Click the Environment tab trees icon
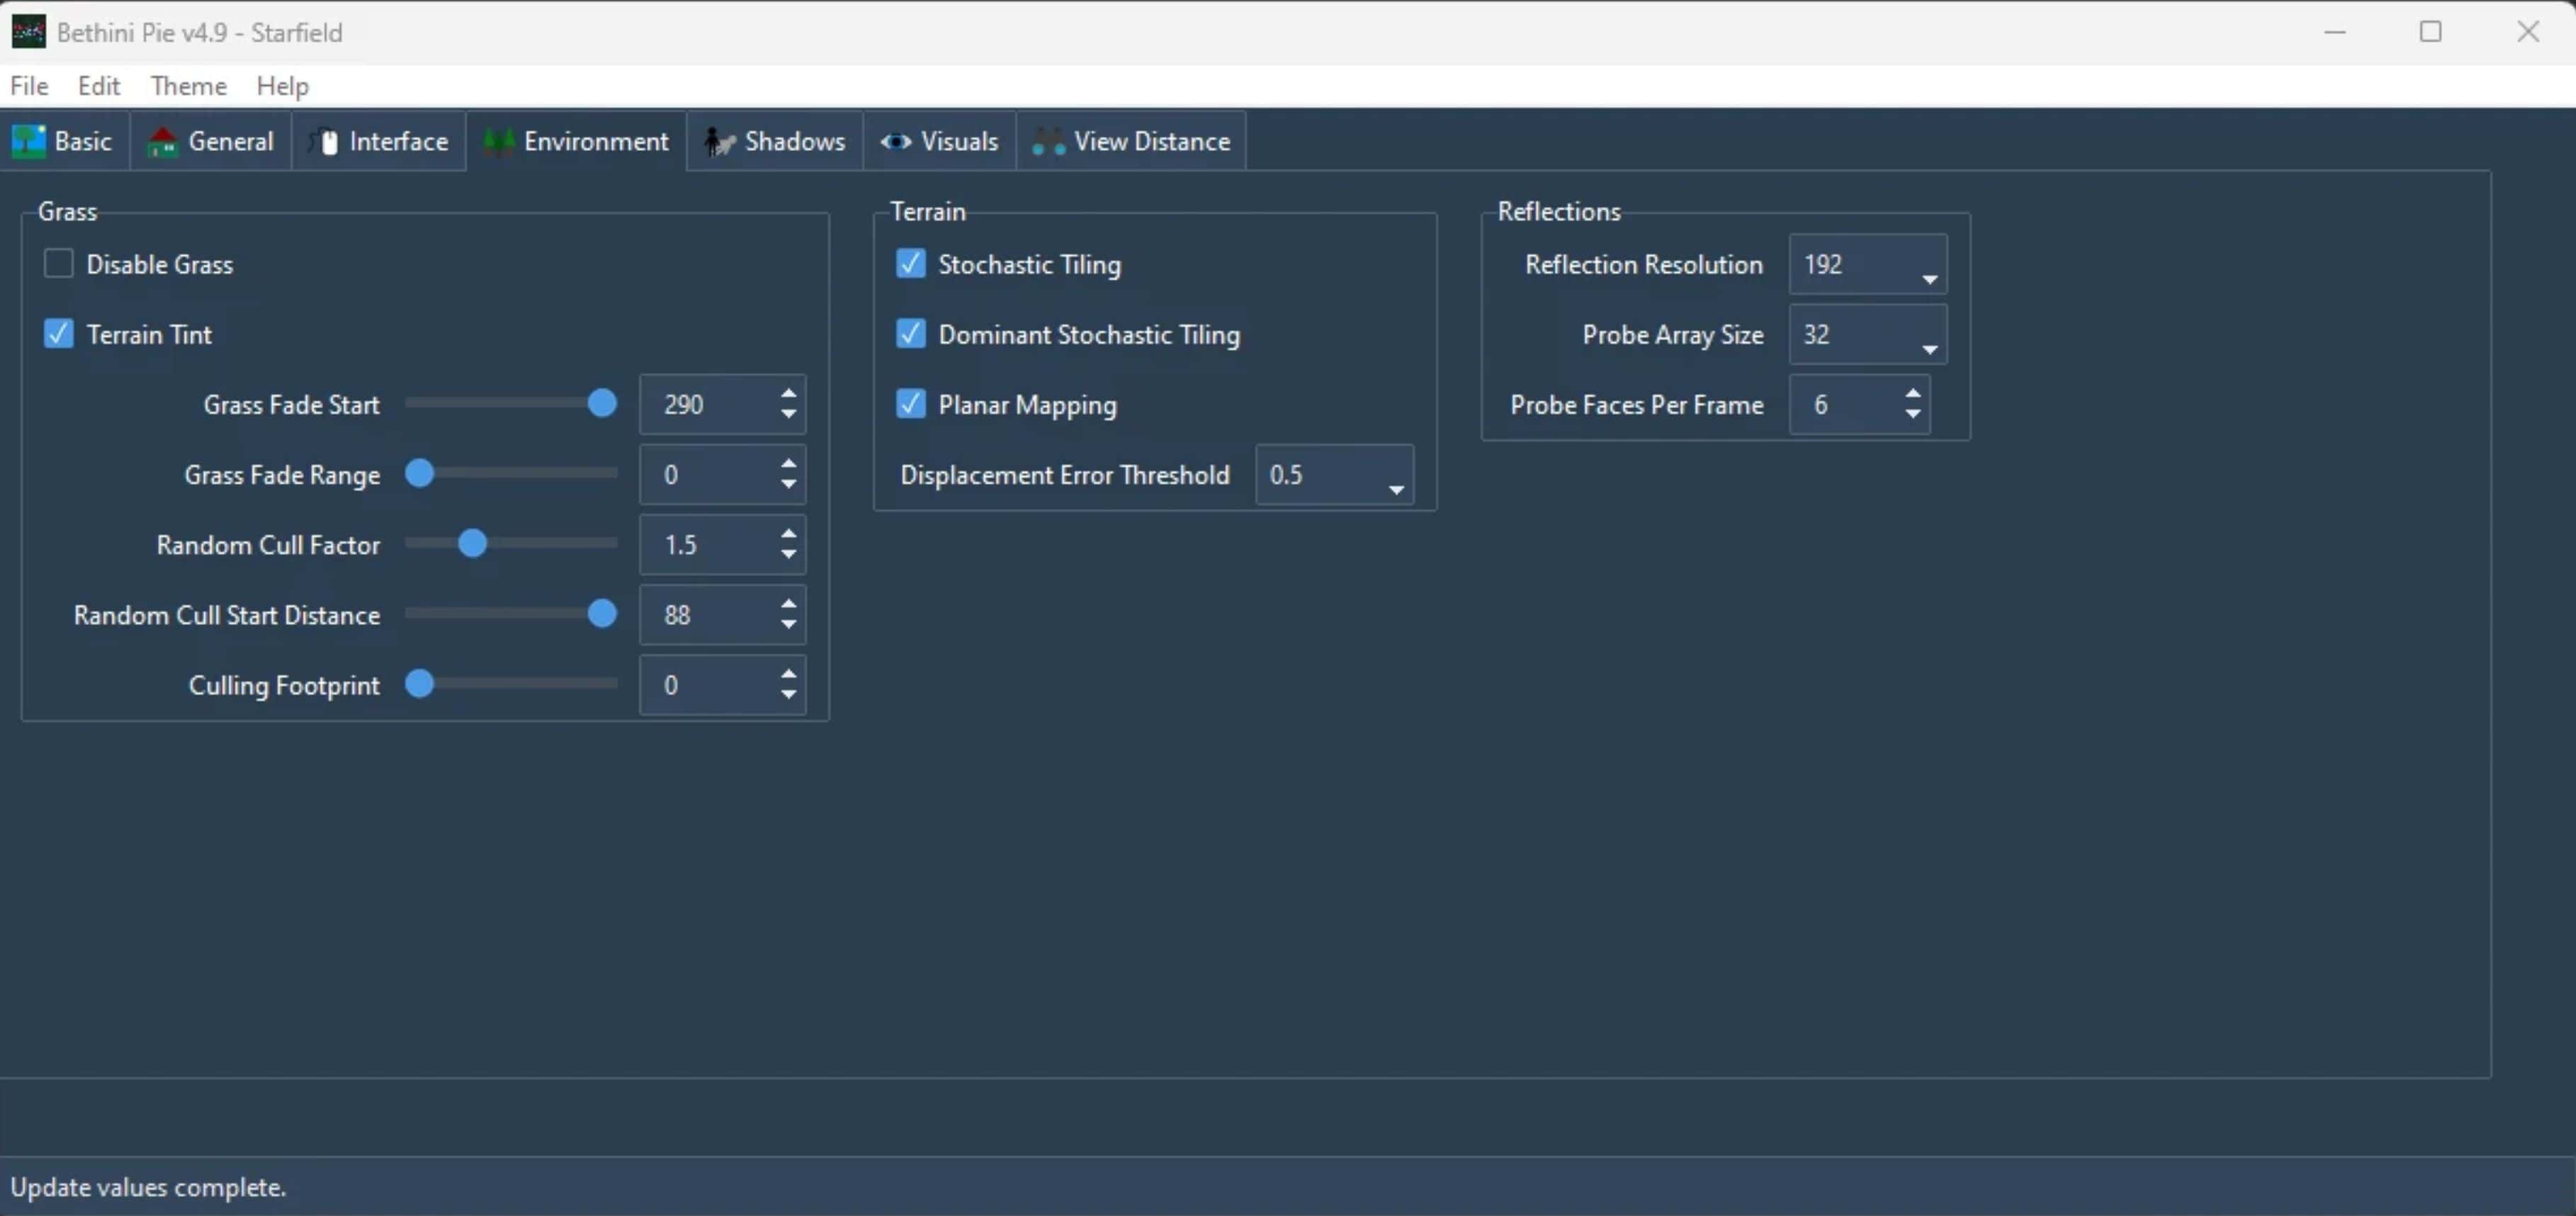The width and height of the screenshot is (2576, 1216). [x=499, y=142]
